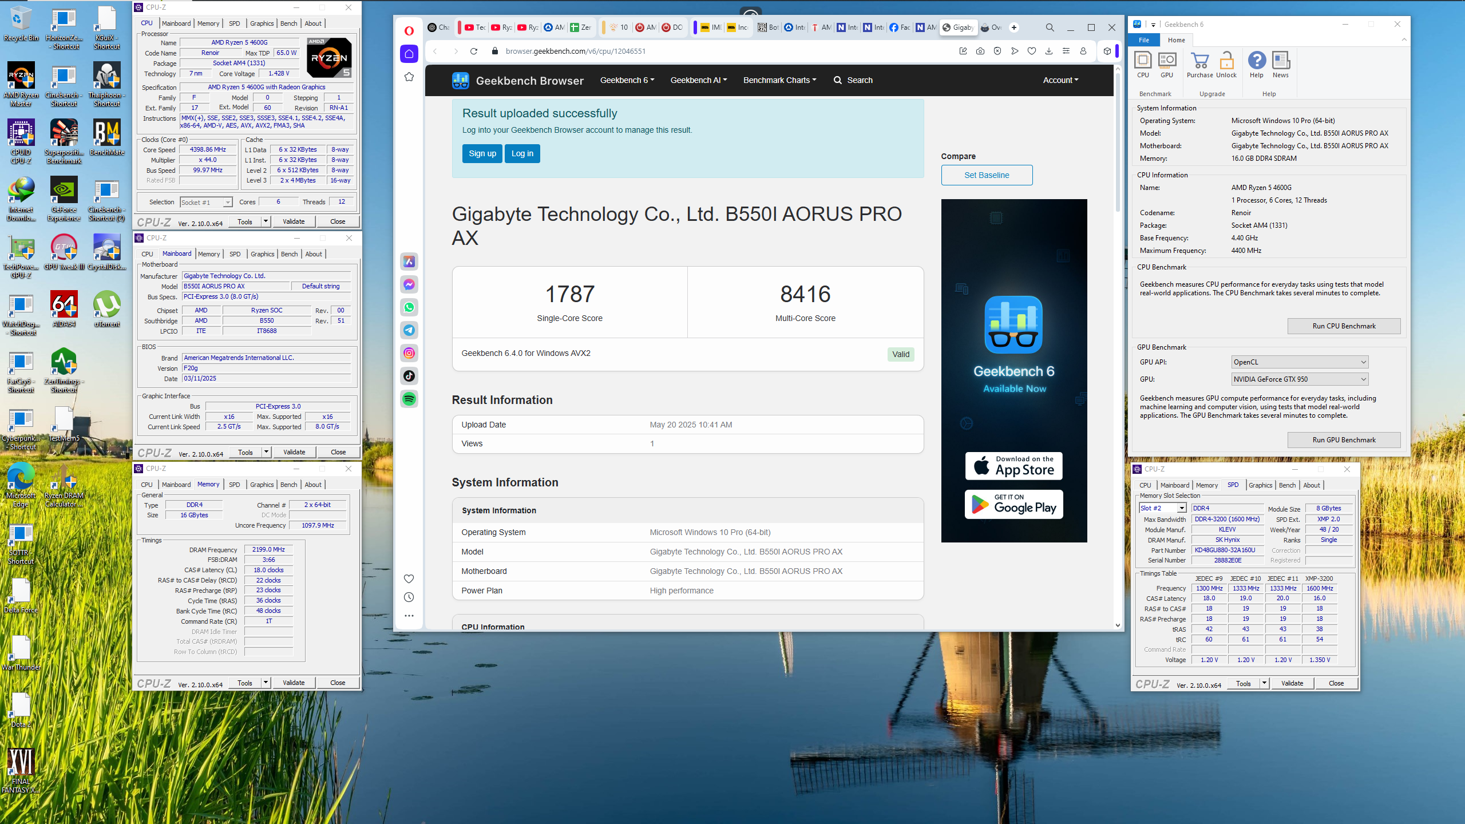Open Tools dropdown arrow in CPU-Z Mainboard window
The width and height of the screenshot is (1465, 824).
(x=266, y=452)
